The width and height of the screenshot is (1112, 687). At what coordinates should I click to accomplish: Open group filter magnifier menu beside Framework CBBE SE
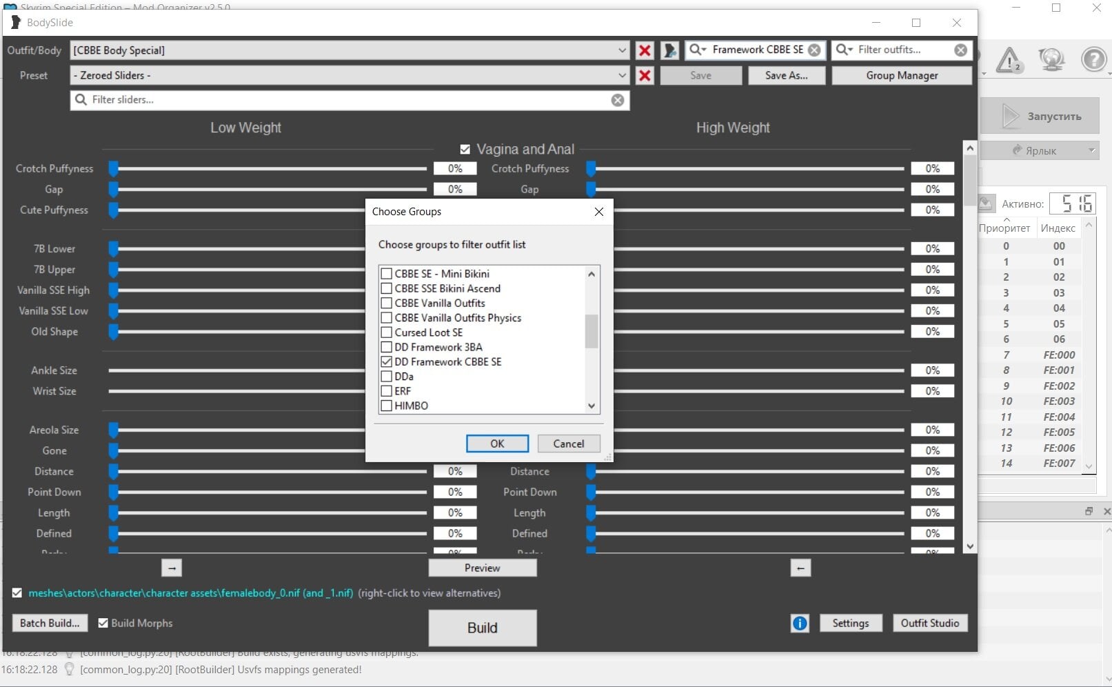(698, 50)
